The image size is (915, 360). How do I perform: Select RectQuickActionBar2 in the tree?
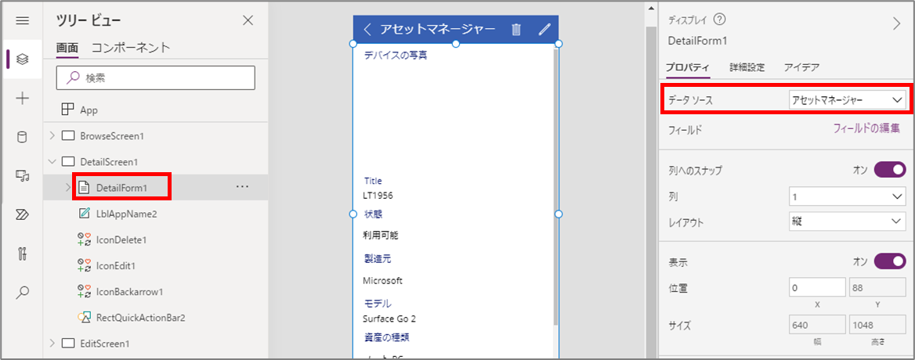pyautogui.click(x=140, y=318)
